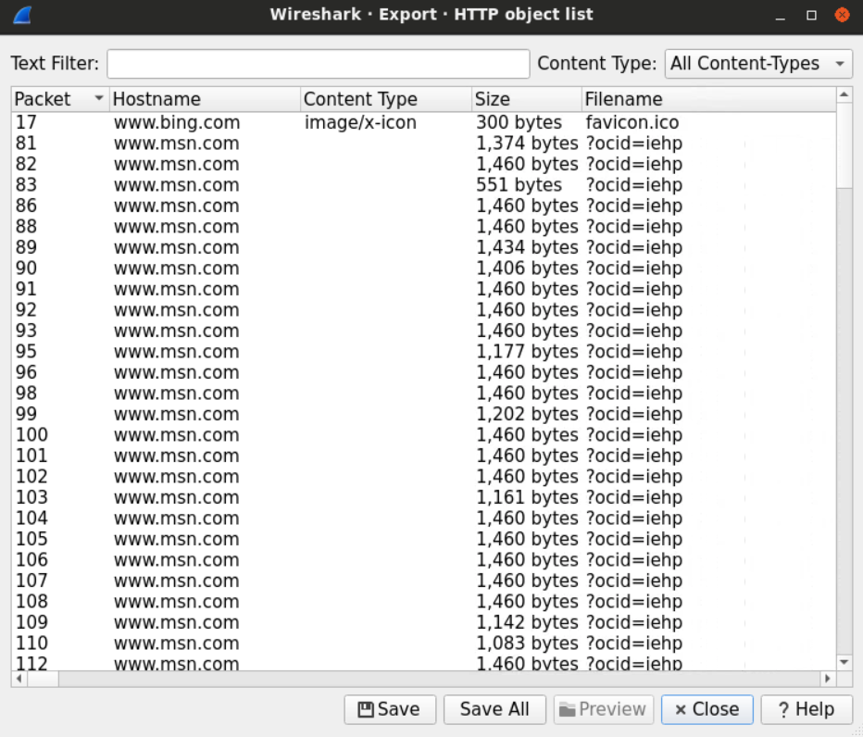Maximize the HTTP object list window
The height and width of the screenshot is (737, 863).
point(811,15)
